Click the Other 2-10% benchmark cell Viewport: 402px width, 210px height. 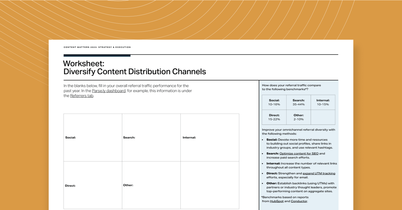pyautogui.click(x=299, y=117)
